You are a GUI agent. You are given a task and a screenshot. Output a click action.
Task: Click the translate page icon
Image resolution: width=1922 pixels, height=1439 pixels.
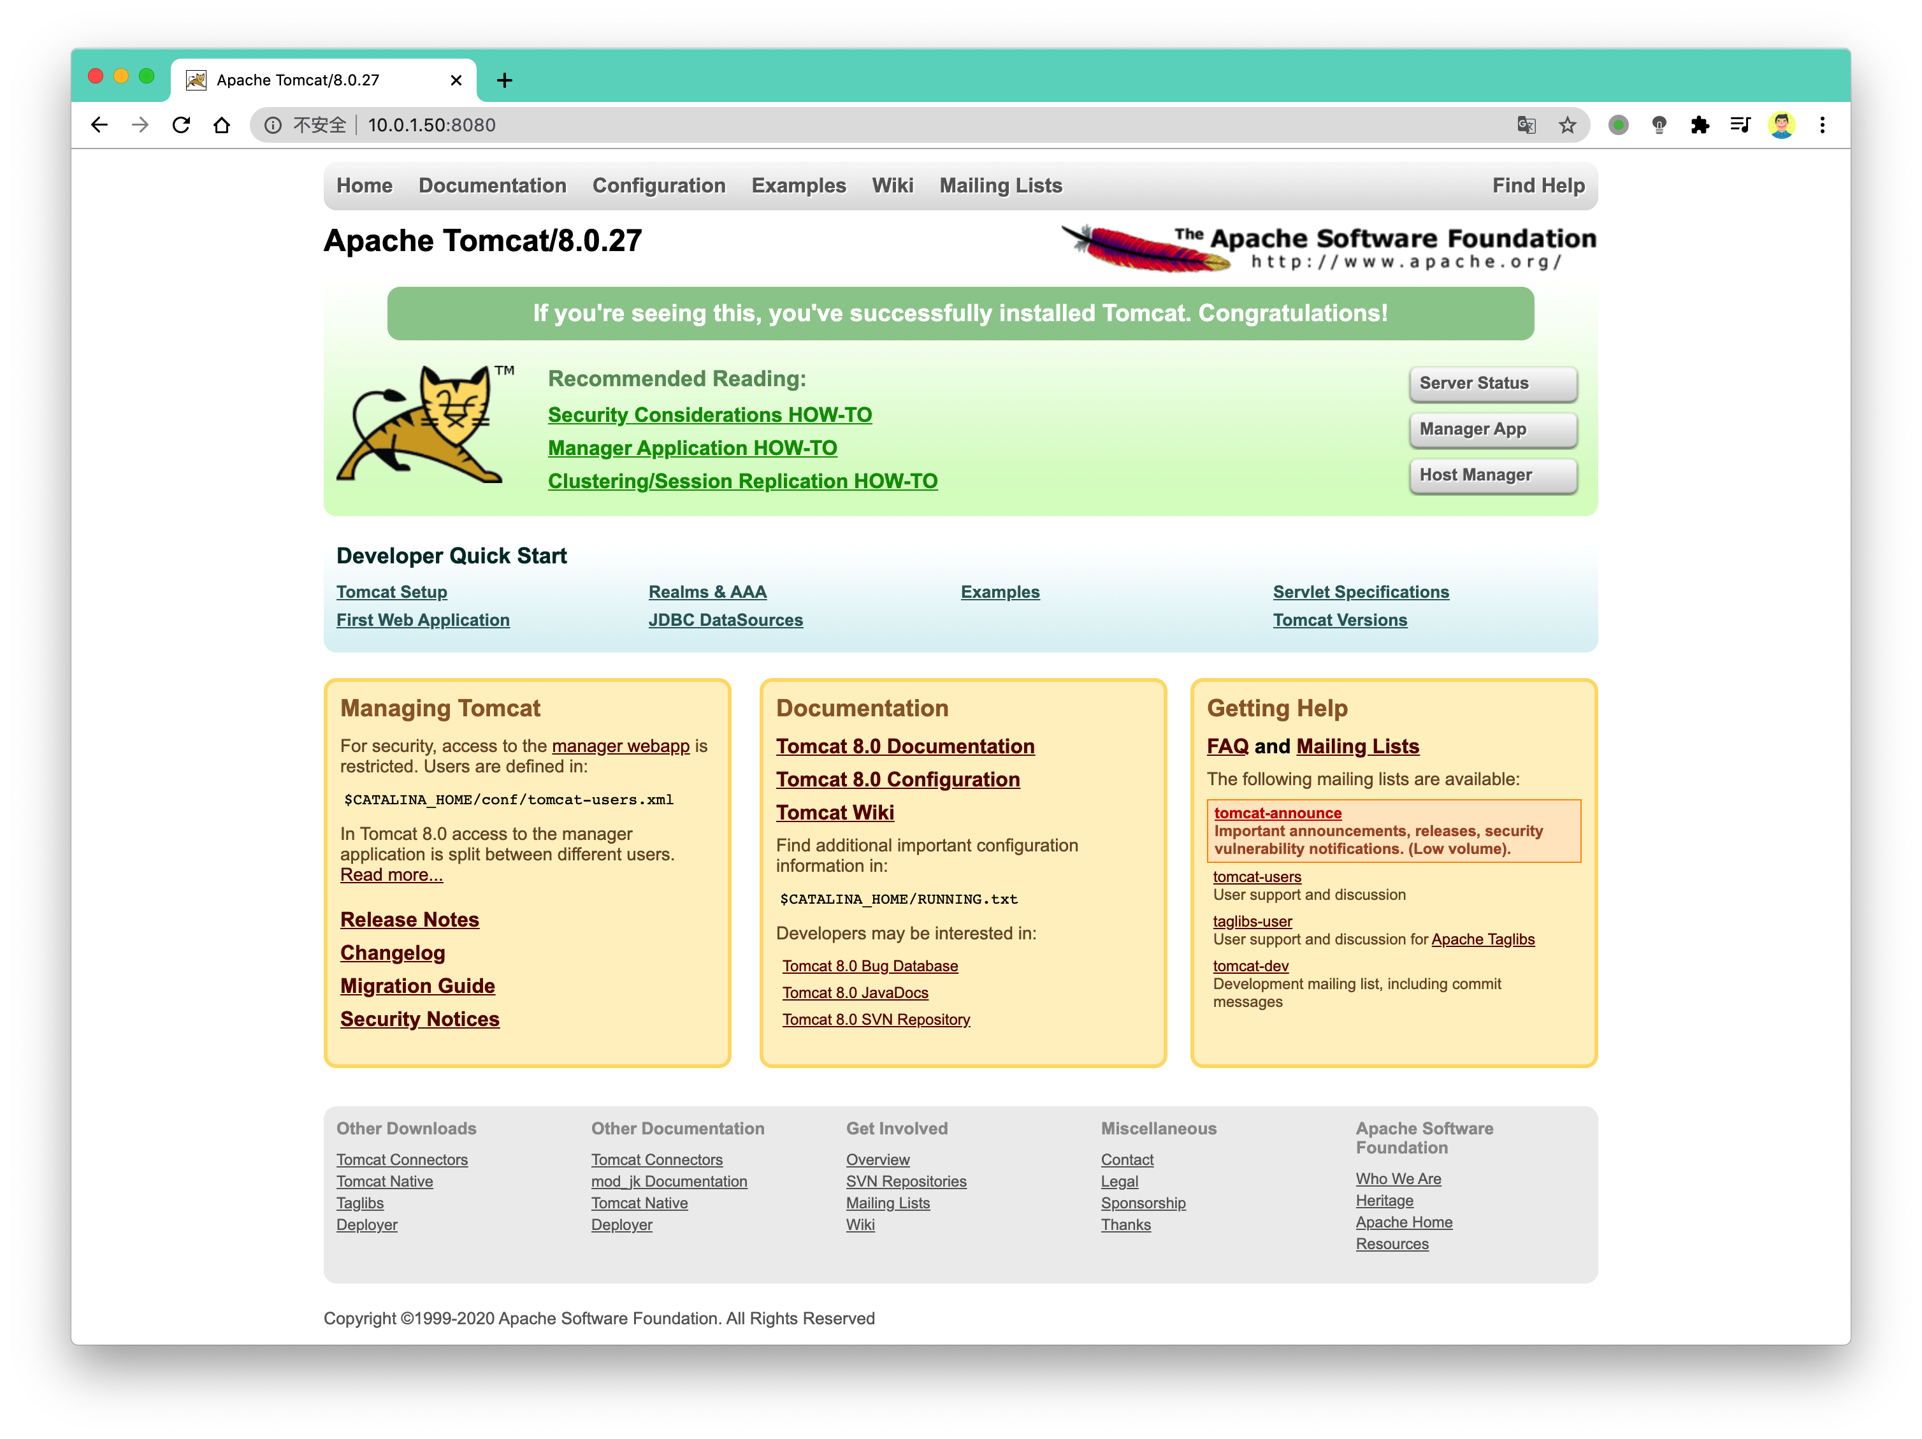point(1527,125)
